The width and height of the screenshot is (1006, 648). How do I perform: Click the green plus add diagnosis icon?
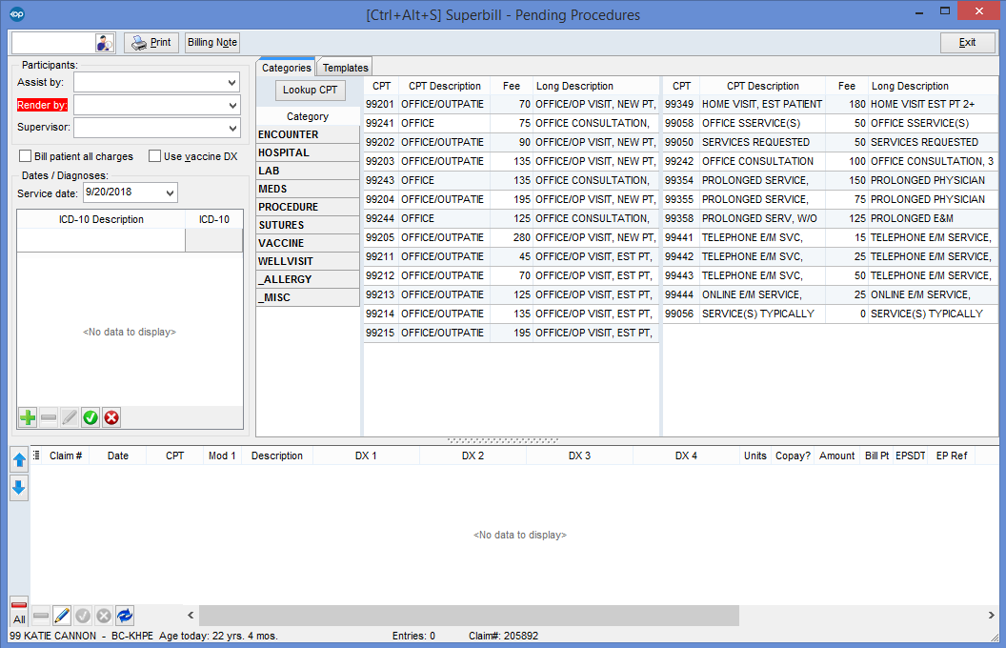(28, 417)
